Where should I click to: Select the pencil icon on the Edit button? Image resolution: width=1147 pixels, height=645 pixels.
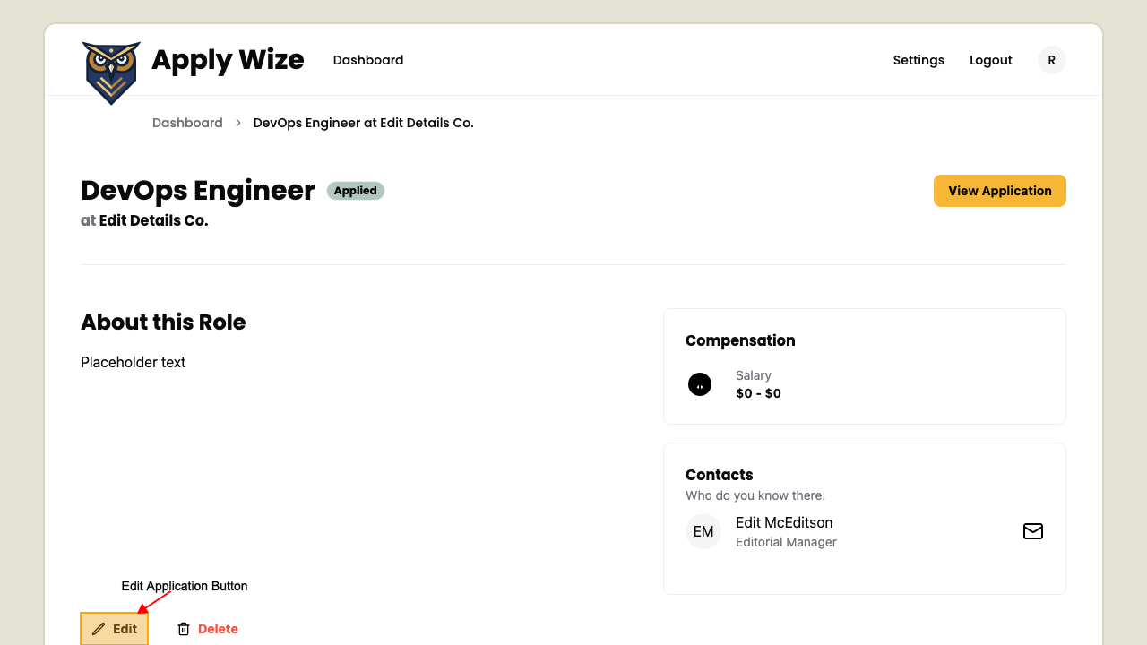click(x=100, y=629)
